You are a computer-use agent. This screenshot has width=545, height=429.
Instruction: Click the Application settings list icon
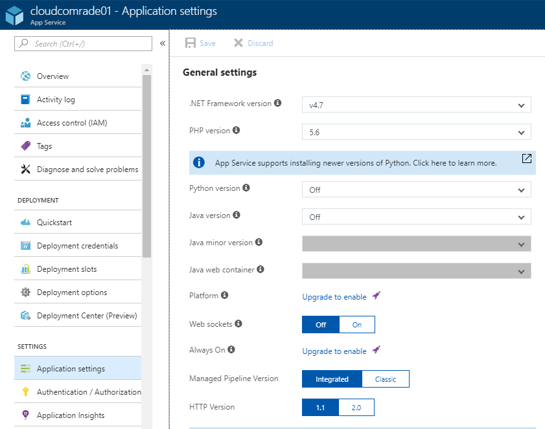coord(25,369)
